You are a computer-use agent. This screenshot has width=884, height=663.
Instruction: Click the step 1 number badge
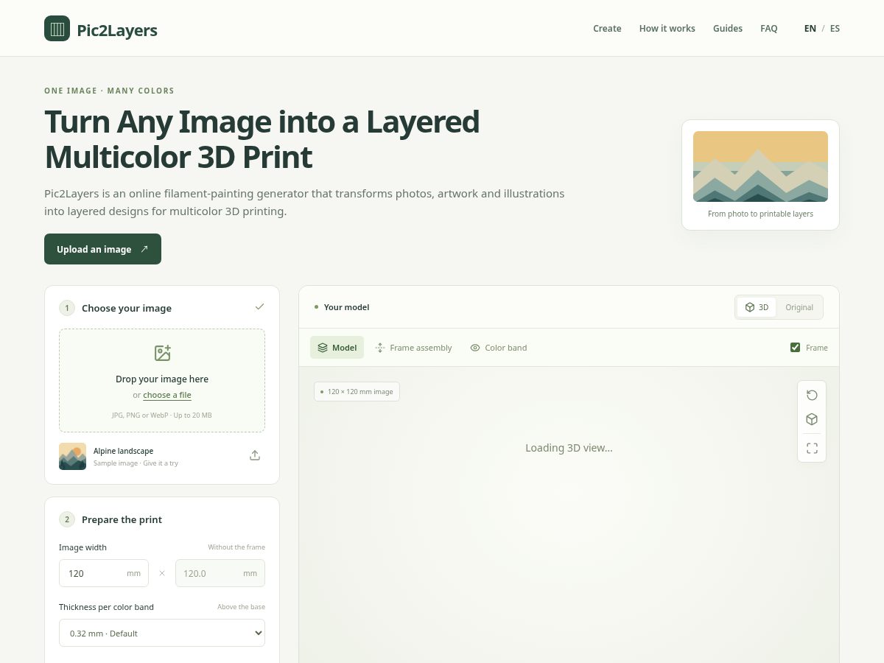(x=67, y=308)
